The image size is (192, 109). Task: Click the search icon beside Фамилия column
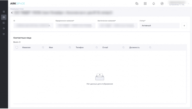[x=43, y=47]
